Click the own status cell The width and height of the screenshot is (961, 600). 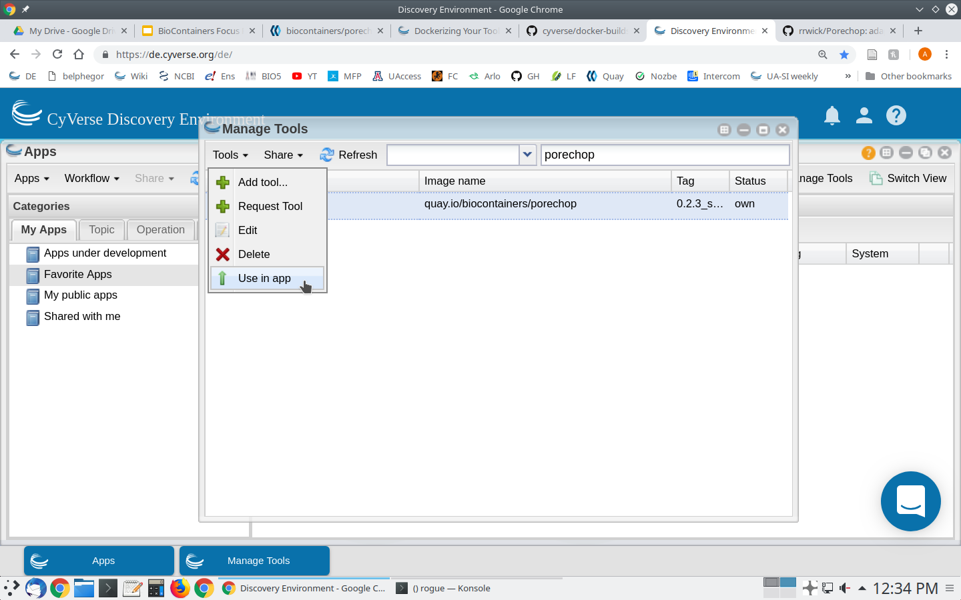coord(745,204)
